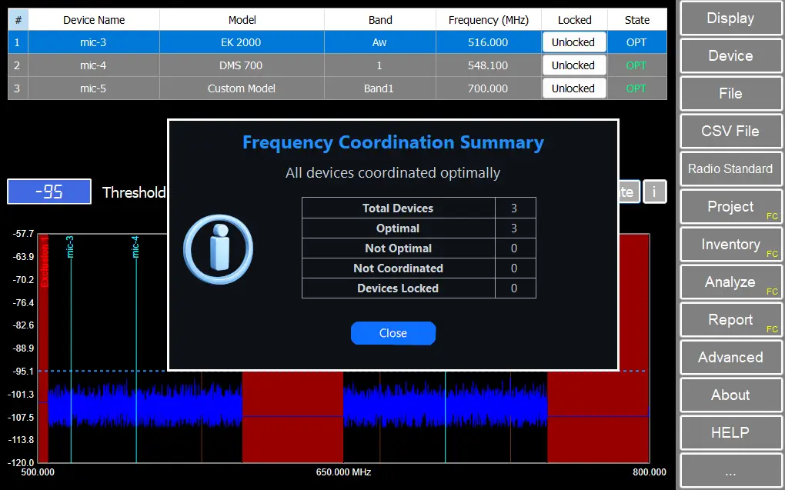Click the small 'i' info button near Threshold
The width and height of the screenshot is (785, 490).
point(654,192)
